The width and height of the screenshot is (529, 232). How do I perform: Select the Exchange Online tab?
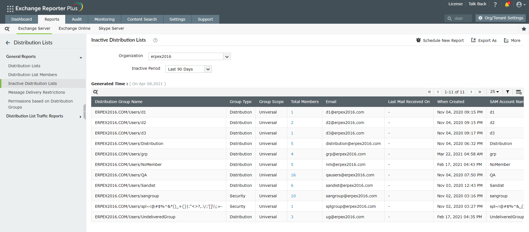(x=74, y=28)
